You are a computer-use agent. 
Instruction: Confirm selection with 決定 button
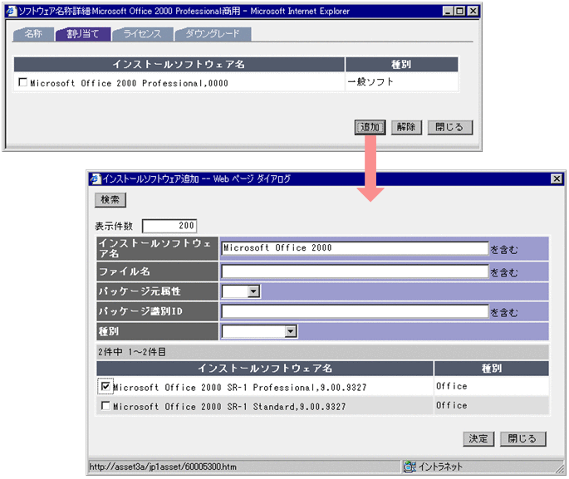[x=478, y=438]
